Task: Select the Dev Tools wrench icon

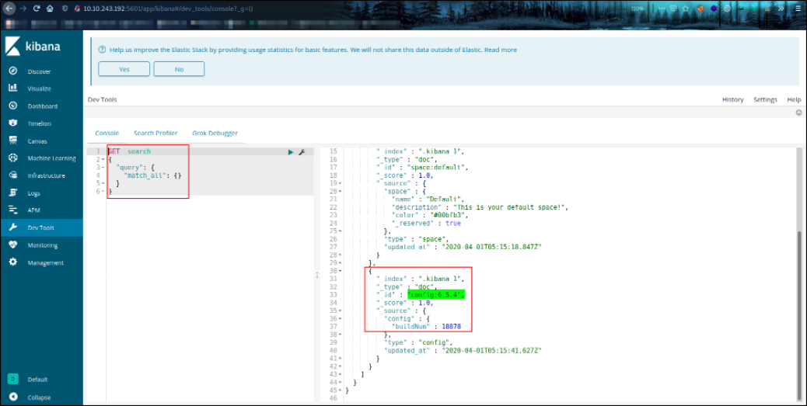Action: point(13,227)
